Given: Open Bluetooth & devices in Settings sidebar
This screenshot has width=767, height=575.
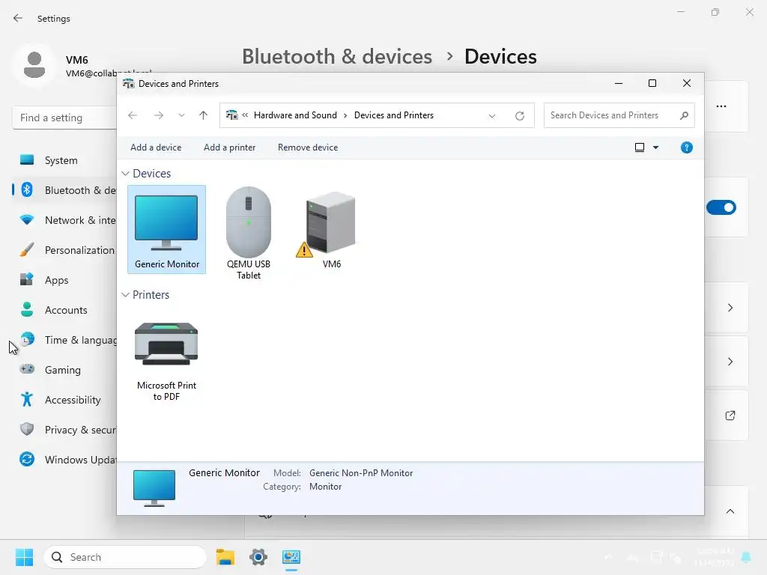Looking at the screenshot, I should coord(64,190).
